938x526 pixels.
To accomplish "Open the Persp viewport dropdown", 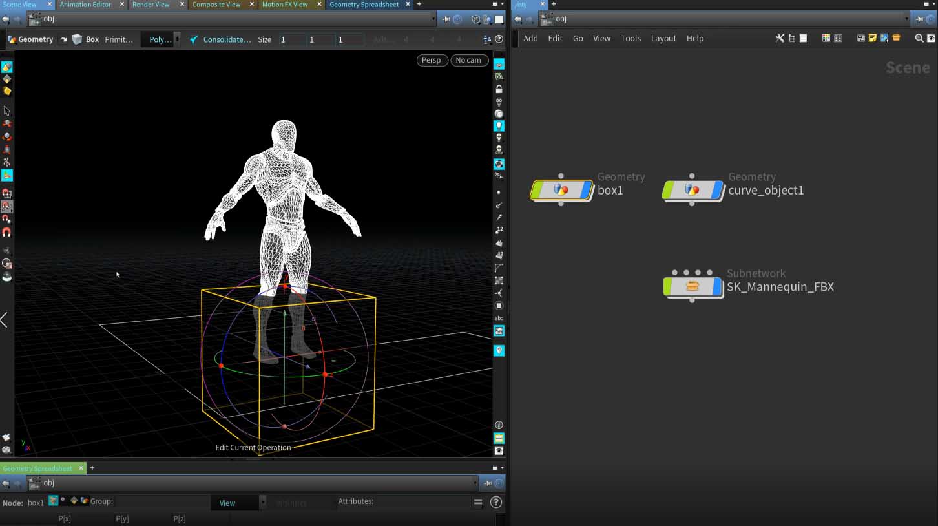I will click(431, 60).
